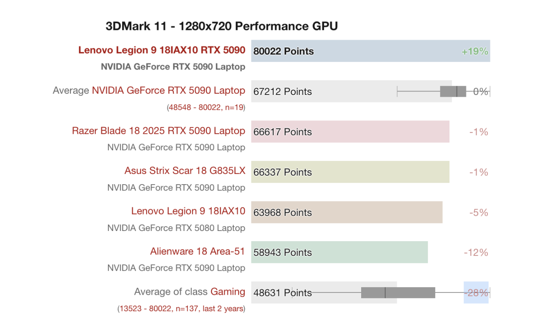The height and width of the screenshot is (321, 535).
Task: Click the green +19% difference label
Action: [x=475, y=51]
